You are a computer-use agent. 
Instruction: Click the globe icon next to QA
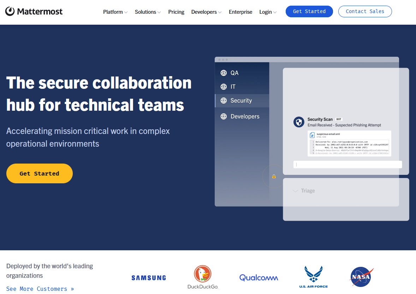point(224,73)
